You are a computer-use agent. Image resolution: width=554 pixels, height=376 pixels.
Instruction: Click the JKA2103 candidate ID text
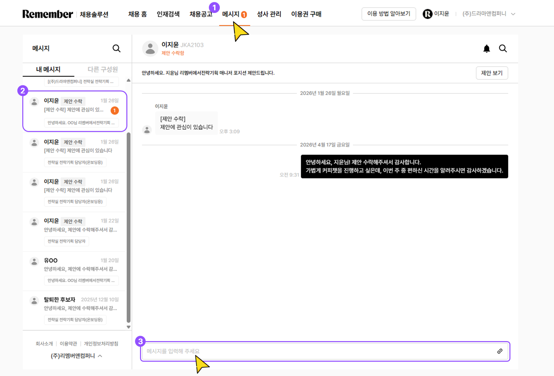click(192, 45)
